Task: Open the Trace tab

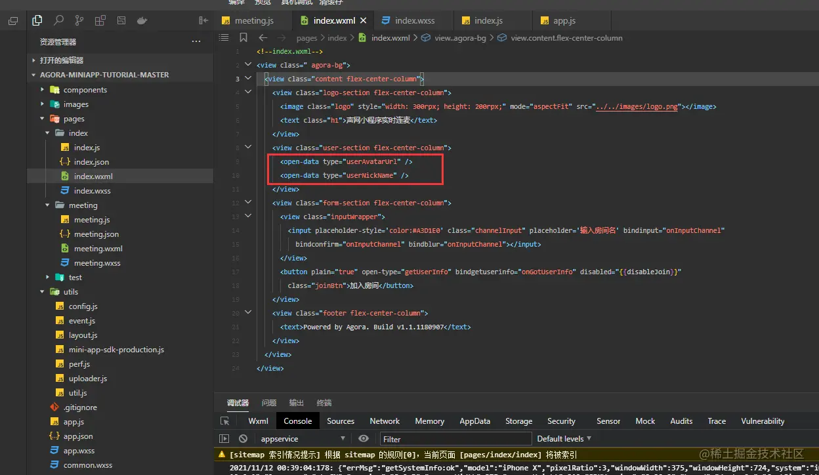Action: coord(717,421)
